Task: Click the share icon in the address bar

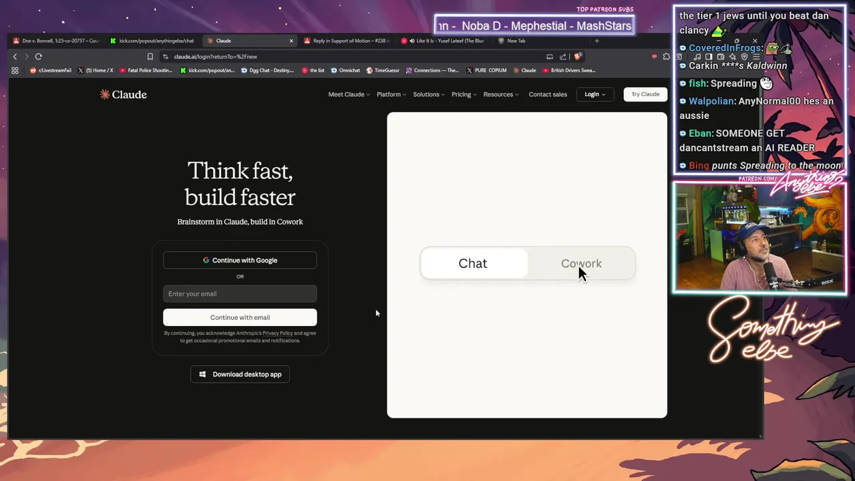Action: (563, 57)
